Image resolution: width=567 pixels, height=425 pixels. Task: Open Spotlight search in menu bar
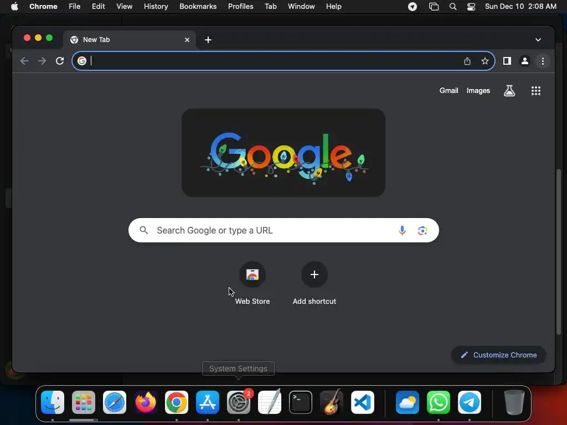click(x=453, y=7)
